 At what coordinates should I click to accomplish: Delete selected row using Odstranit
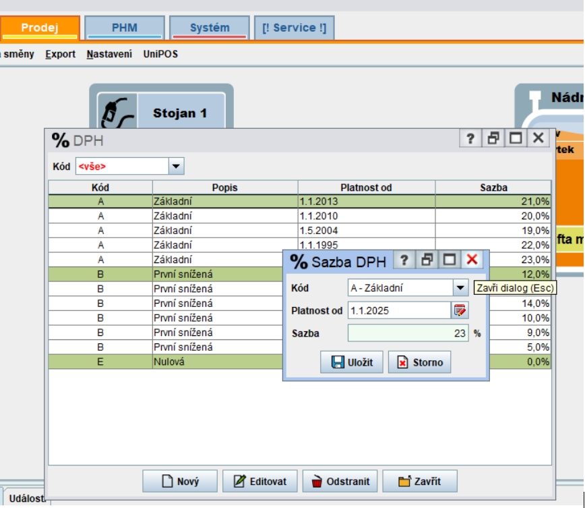(x=340, y=482)
